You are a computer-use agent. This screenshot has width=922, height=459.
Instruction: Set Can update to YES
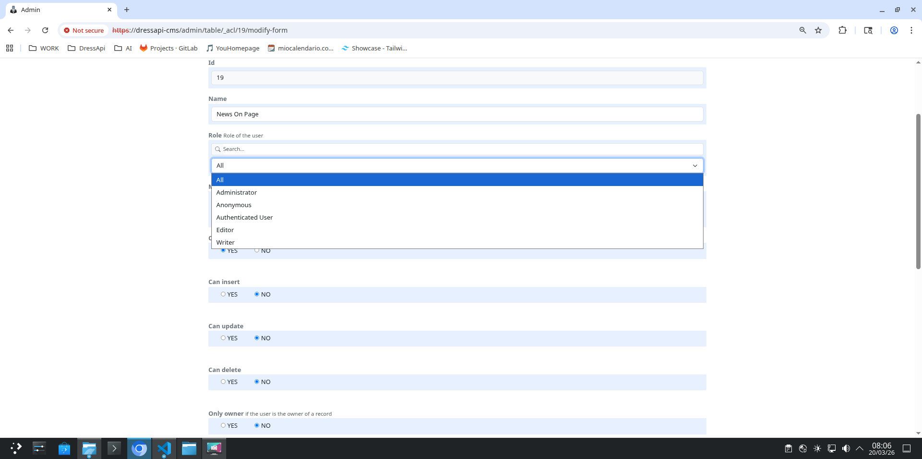[223, 338]
